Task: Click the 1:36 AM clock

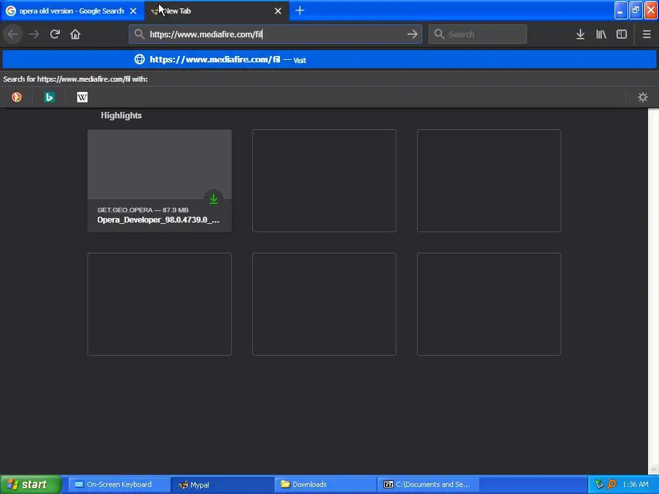Action: (635, 484)
